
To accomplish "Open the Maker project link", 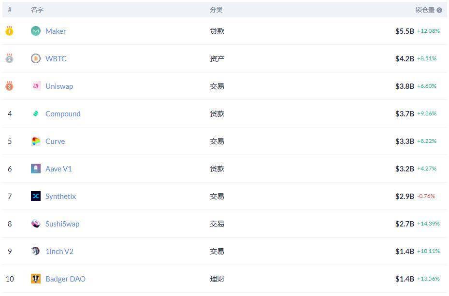I will pyautogui.click(x=56, y=31).
